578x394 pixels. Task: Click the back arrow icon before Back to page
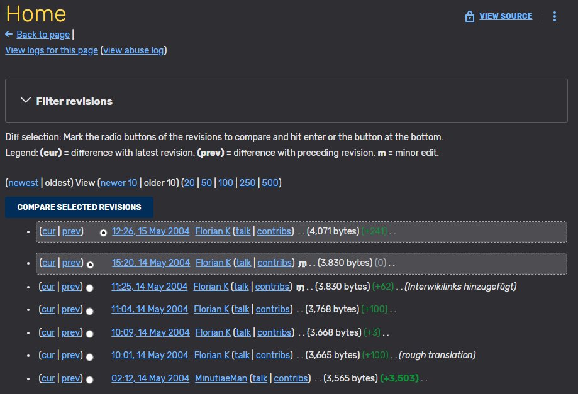click(9, 34)
